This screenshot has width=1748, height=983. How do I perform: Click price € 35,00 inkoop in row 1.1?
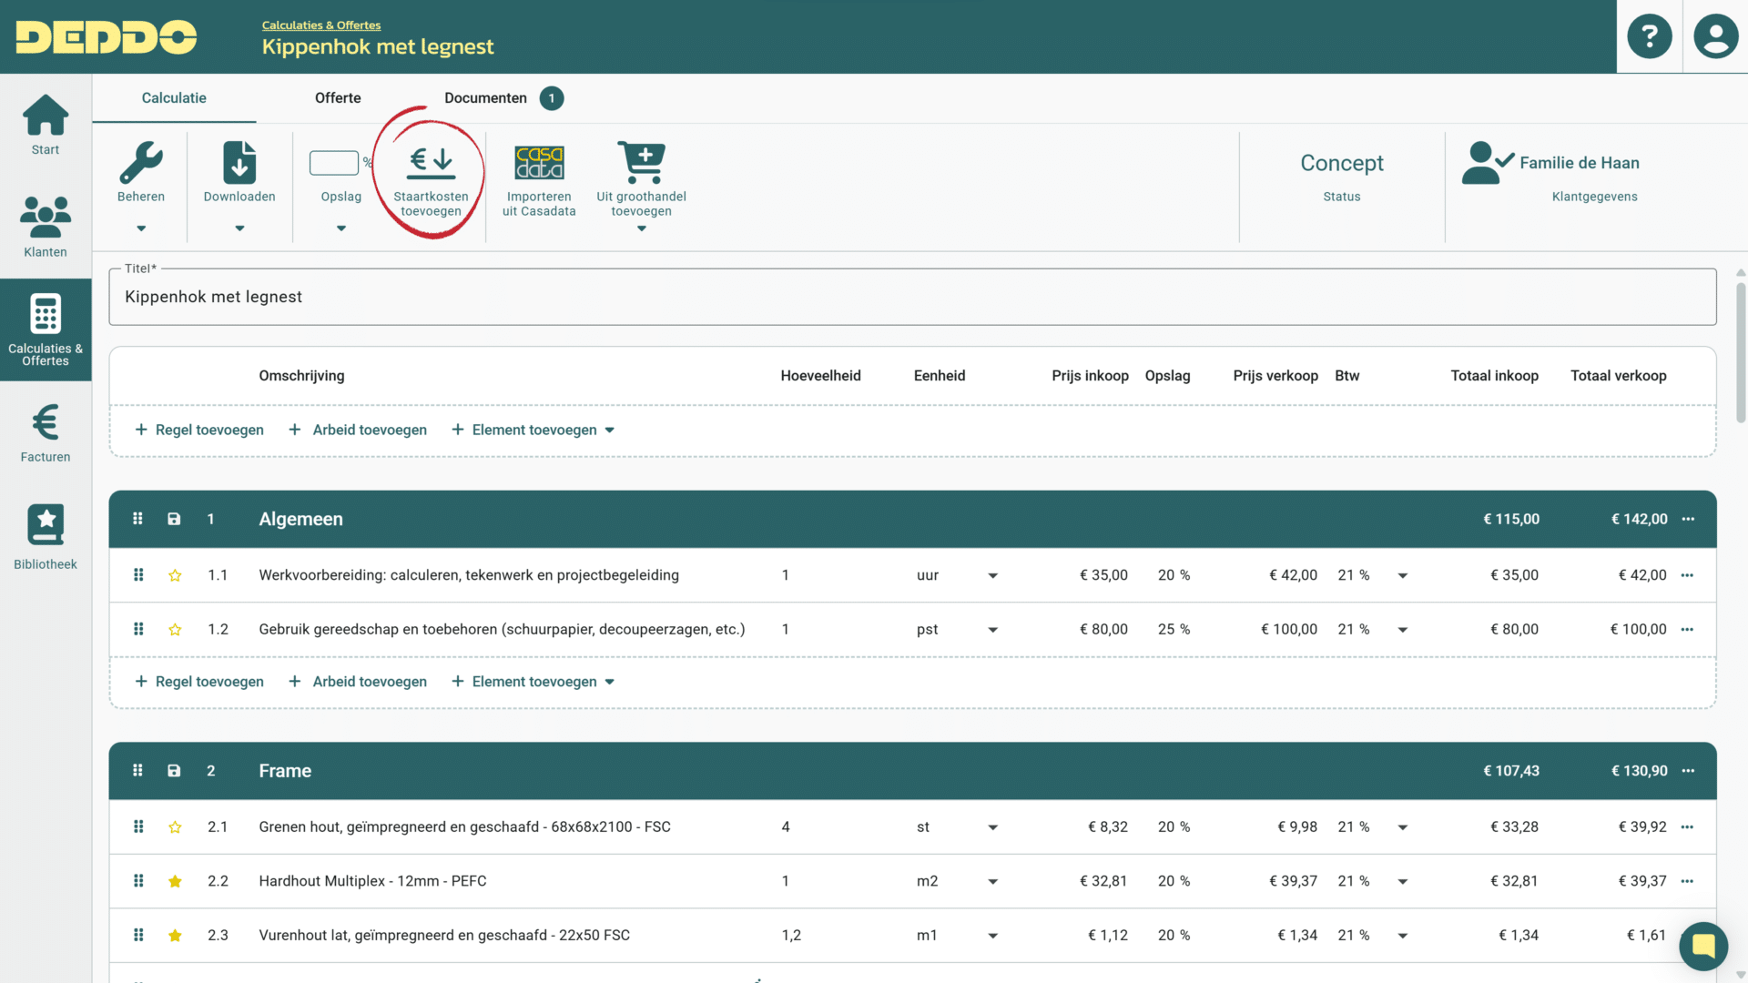(x=1103, y=575)
